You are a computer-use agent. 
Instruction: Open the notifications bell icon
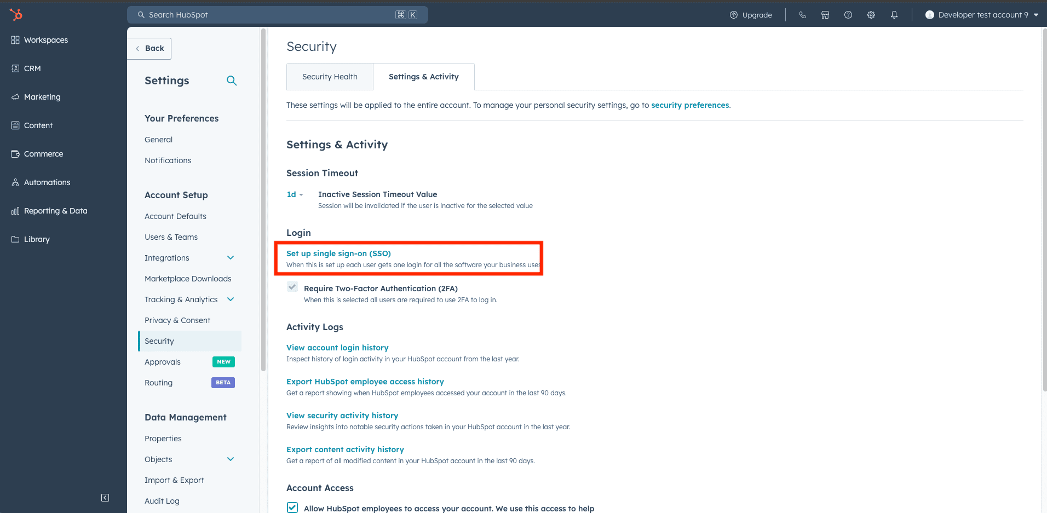click(894, 15)
